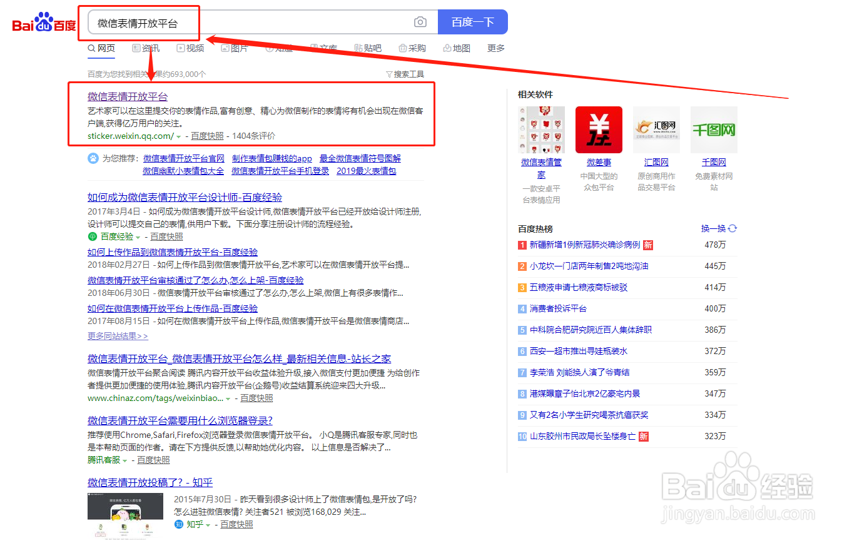Open 微差事 software icon
Image resolution: width=862 pixels, height=543 pixels.
[599, 129]
